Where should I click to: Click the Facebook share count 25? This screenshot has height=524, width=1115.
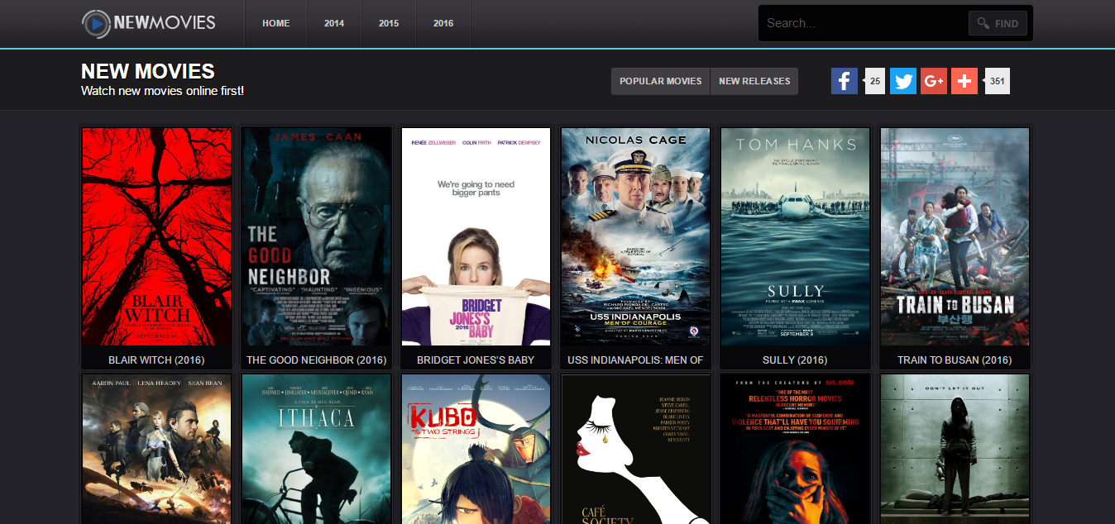(875, 81)
